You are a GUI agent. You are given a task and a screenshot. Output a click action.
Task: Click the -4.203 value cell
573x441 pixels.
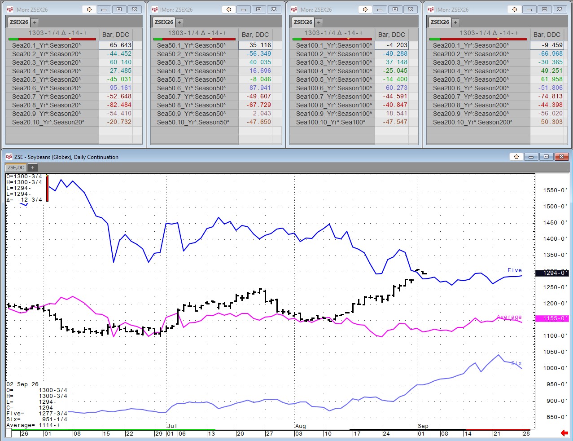[x=392, y=45]
